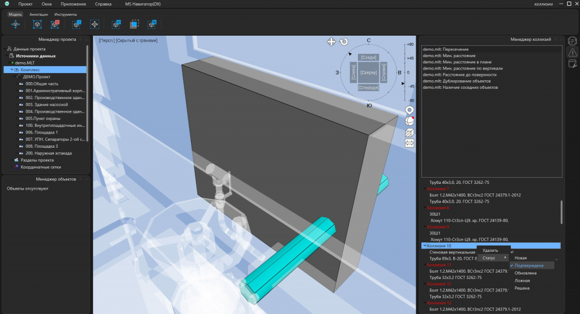Click the four-arrow pan icon in viewport
The image size is (580, 314).
(x=331, y=42)
